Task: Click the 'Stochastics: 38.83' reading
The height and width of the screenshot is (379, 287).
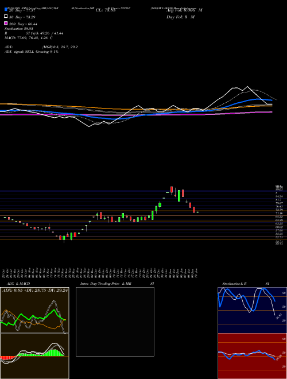Action: click(x=19, y=29)
